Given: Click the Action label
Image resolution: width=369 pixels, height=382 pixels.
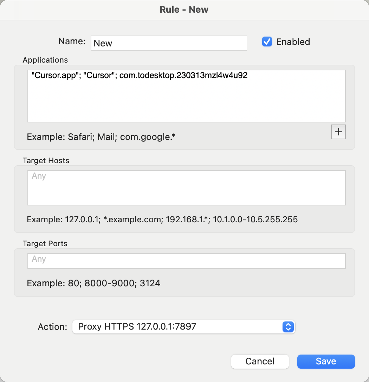Looking at the screenshot, I should pos(52,327).
